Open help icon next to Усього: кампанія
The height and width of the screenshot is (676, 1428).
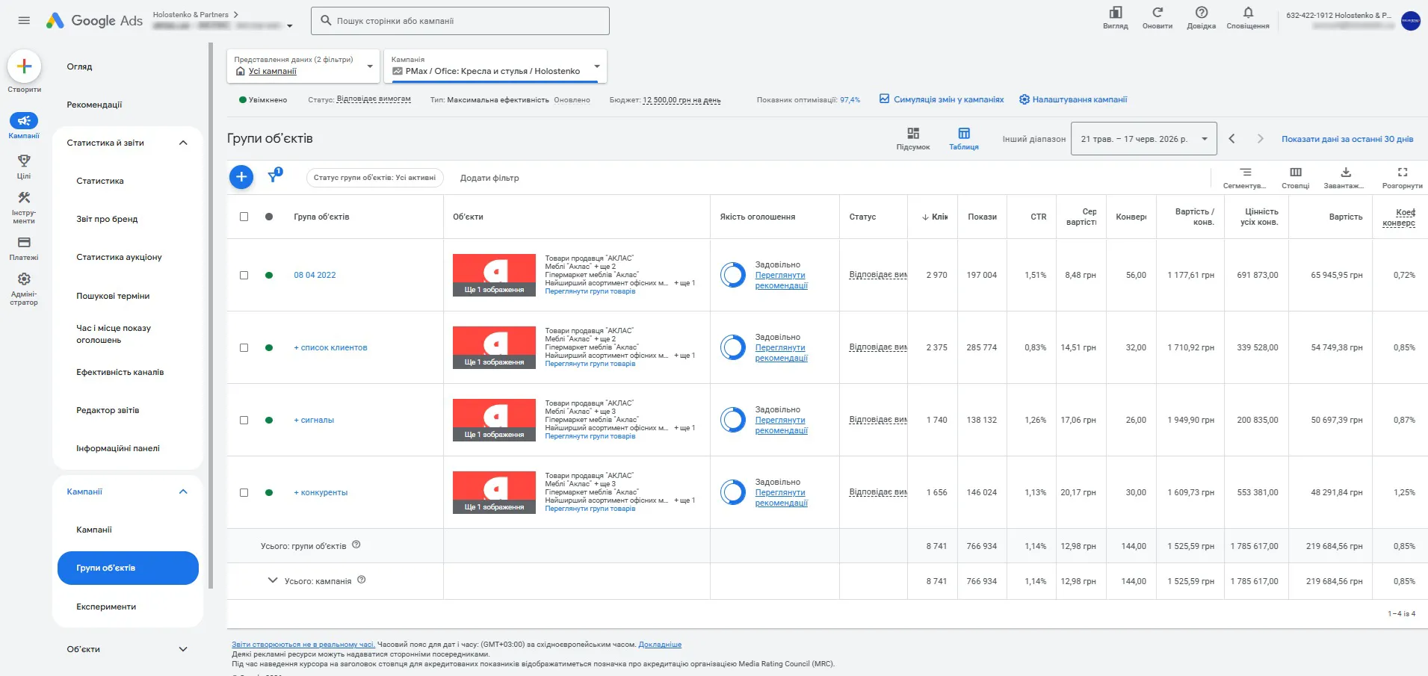click(x=362, y=580)
